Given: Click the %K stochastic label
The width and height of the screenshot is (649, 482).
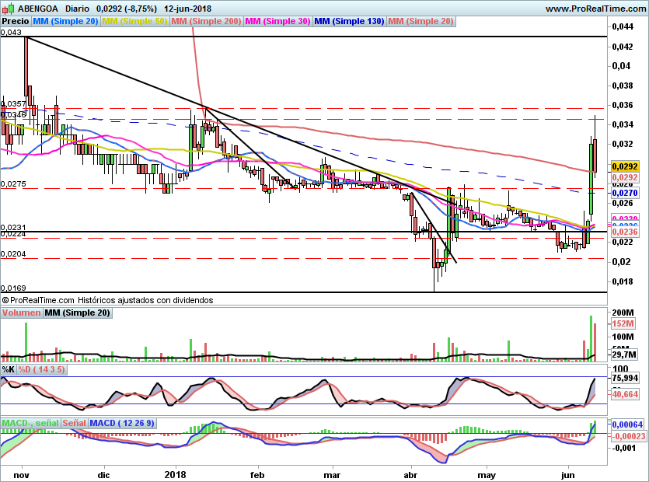Looking at the screenshot, I should 9,369.
